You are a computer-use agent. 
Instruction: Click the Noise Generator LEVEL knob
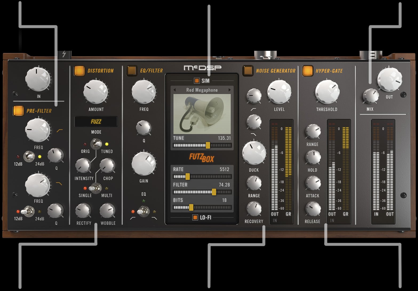279,92
